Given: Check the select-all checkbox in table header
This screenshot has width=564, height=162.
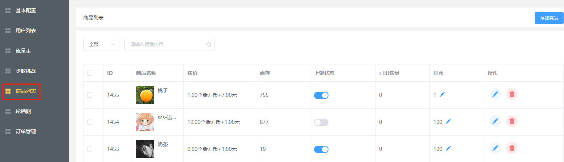Looking at the screenshot, I should tap(90, 73).
